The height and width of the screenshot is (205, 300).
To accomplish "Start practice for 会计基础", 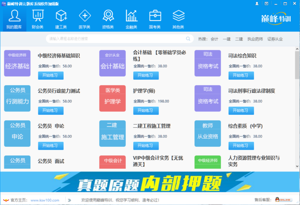I will 146,76.
